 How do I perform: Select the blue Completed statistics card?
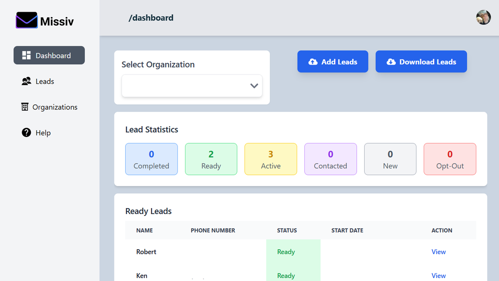(x=151, y=159)
